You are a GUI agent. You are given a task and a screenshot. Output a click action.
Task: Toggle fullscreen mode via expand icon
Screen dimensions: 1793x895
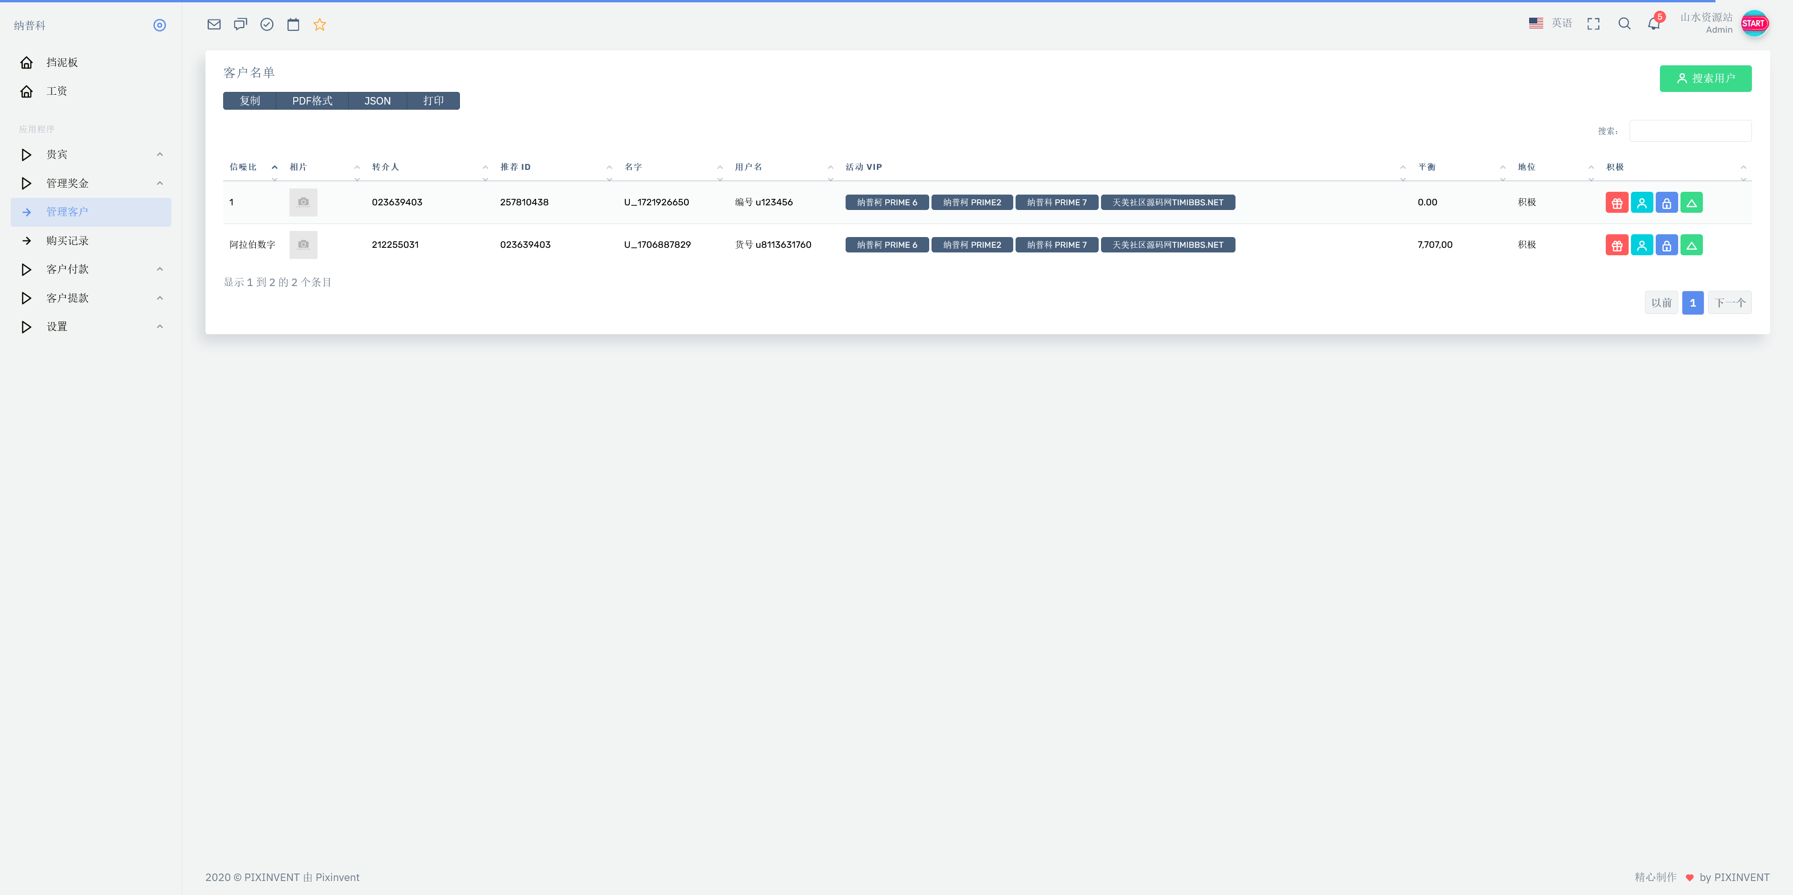coord(1593,23)
